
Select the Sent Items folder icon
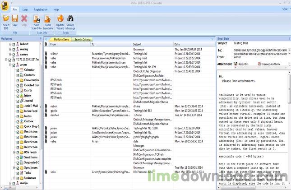[22, 158]
